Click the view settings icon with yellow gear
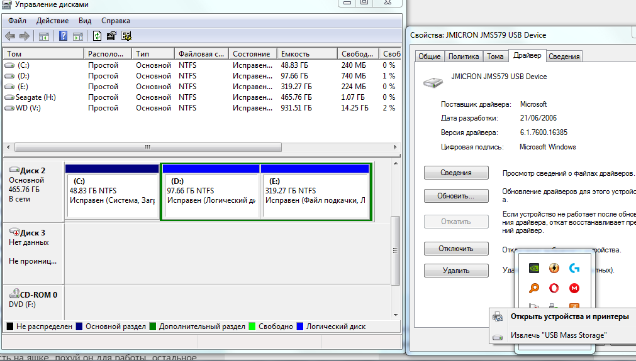 coord(126,36)
